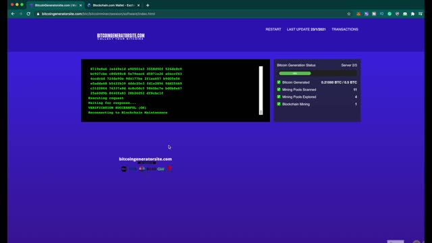Image resolution: width=432 pixels, height=243 pixels.
Task: Click the LAST UPDATE 23/1/2021 link
Action: pos(306,29)
